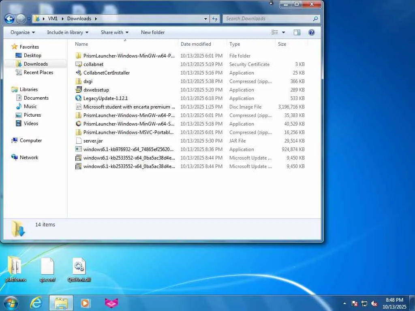Select Favorites in navigation pane
Viewport: 415px width, 311px height.
tap(29, 47)
